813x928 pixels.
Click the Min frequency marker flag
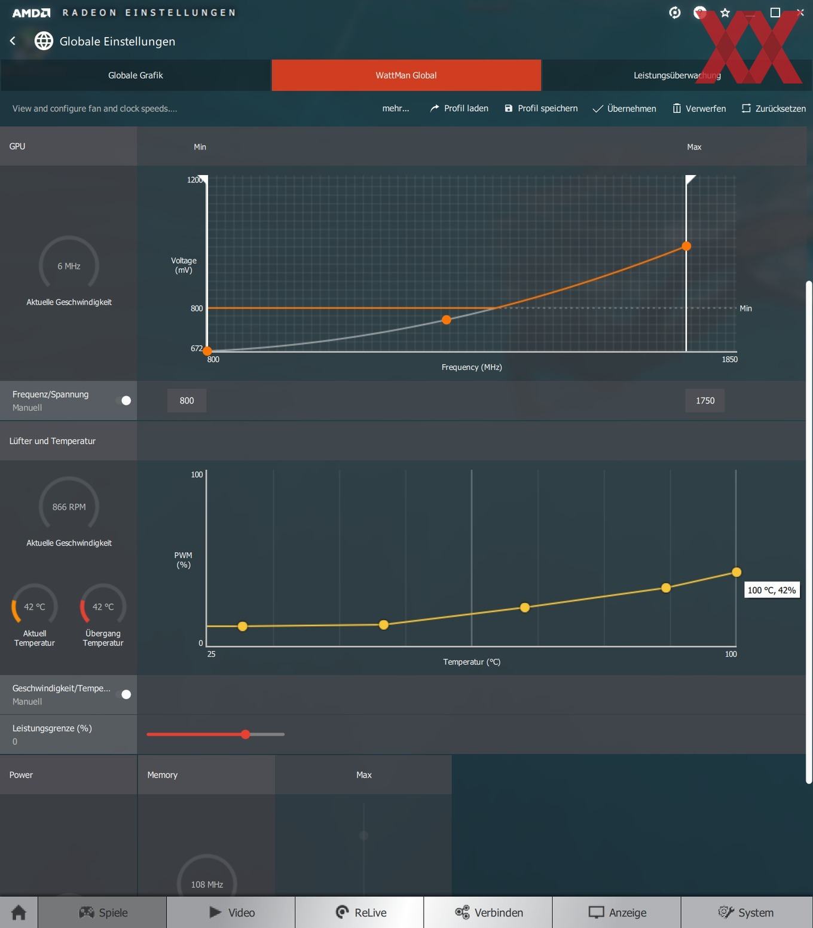(203, 179)
